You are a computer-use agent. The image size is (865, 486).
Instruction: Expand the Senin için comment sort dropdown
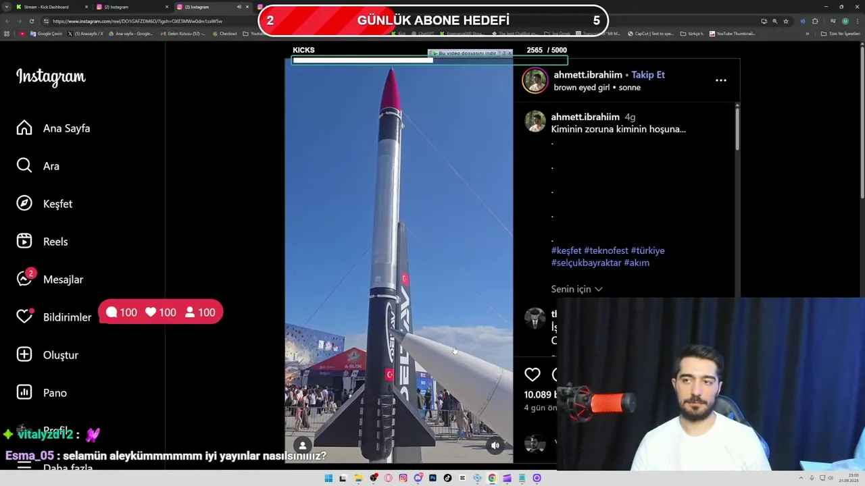[x=577, y=289]
